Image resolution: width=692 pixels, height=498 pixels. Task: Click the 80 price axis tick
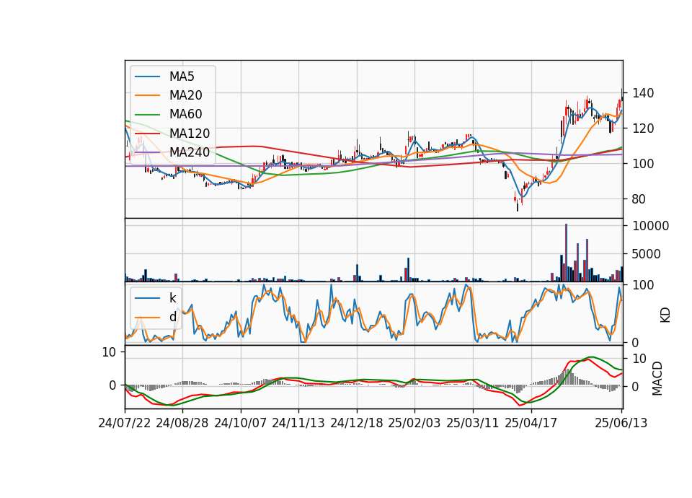639,199
